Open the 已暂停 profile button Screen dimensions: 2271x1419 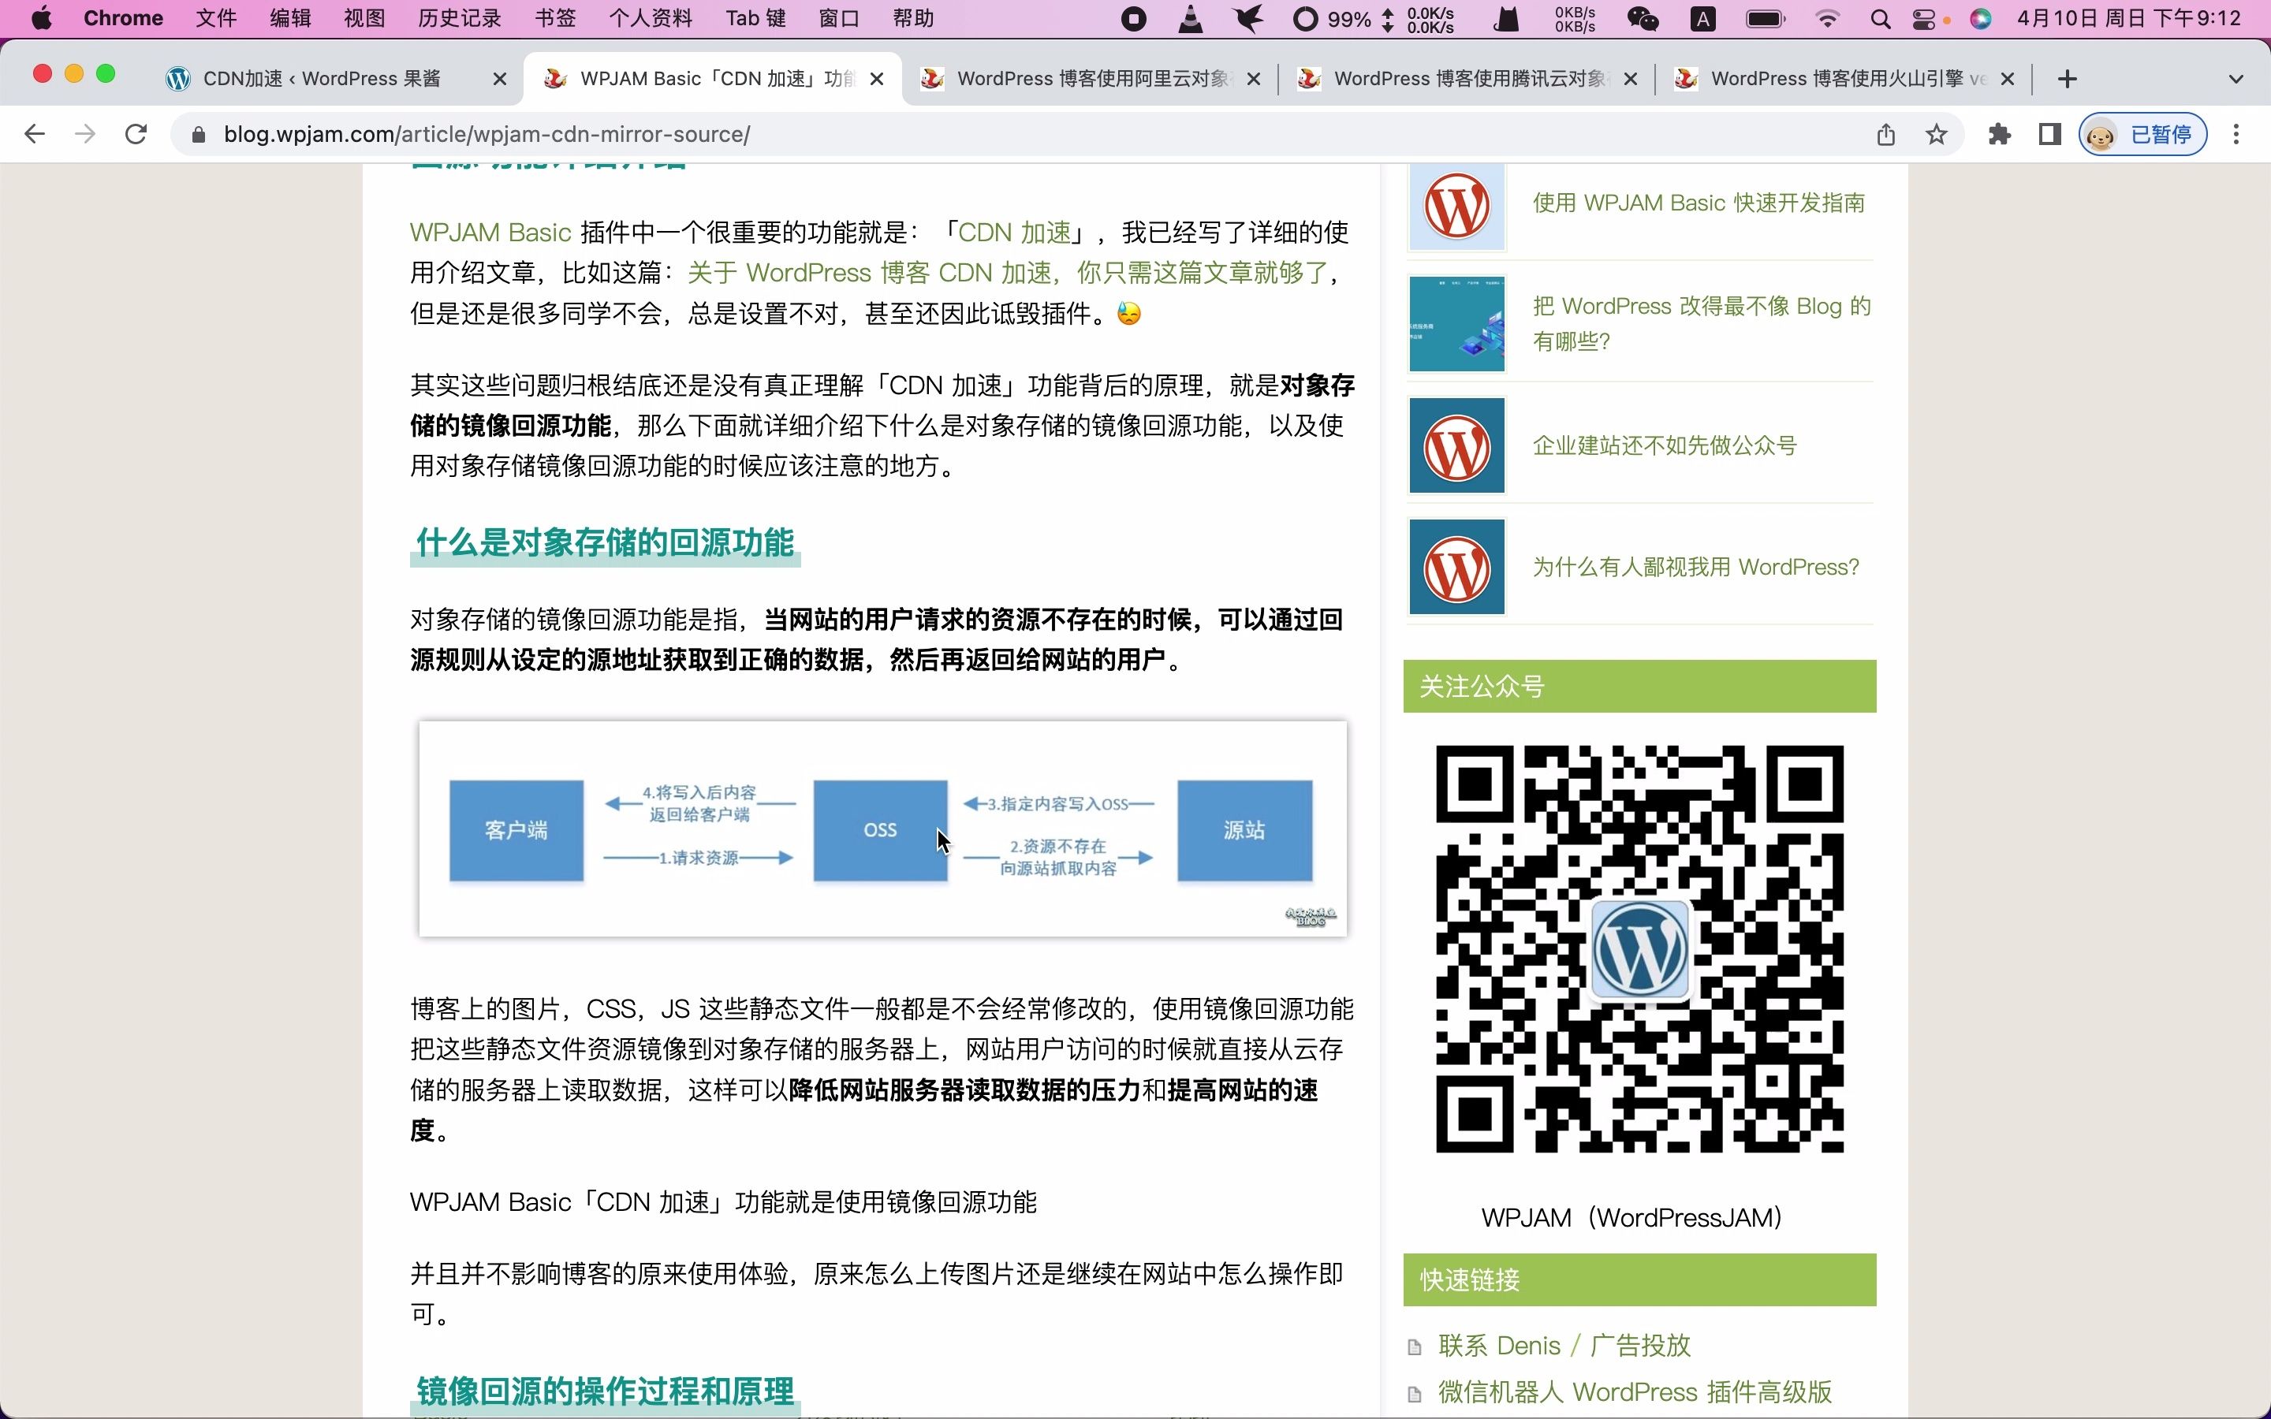pos(2142,134)
